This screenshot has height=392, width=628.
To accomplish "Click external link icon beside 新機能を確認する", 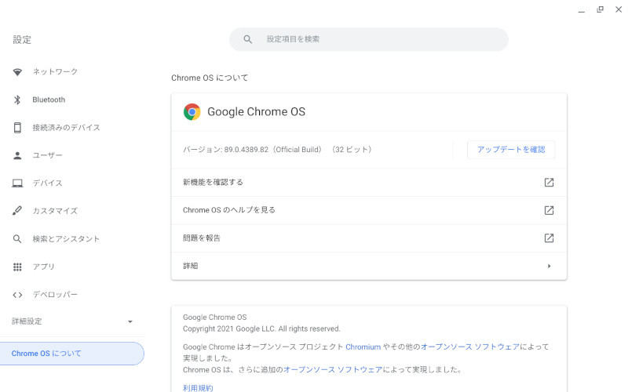I will coord(549,183).
